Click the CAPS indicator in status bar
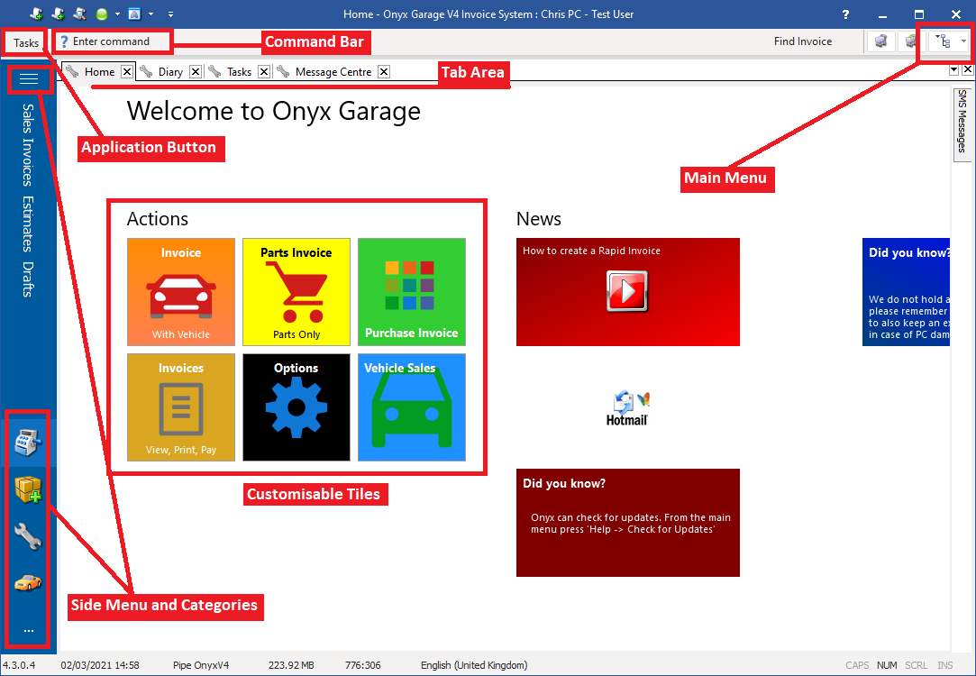 coord(857,665)
